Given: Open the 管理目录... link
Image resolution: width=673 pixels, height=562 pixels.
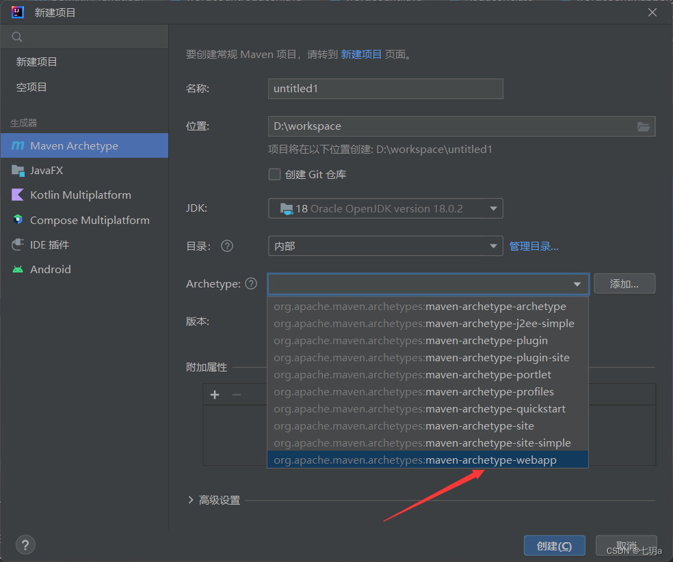Looking at the screenshot, I should (533, 247).
